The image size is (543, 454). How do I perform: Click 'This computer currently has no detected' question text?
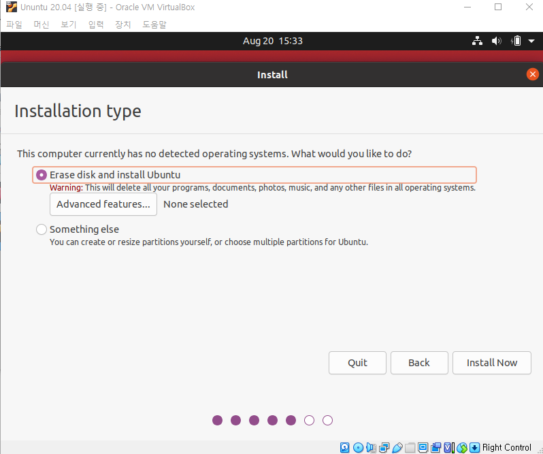tap(214, 154)
